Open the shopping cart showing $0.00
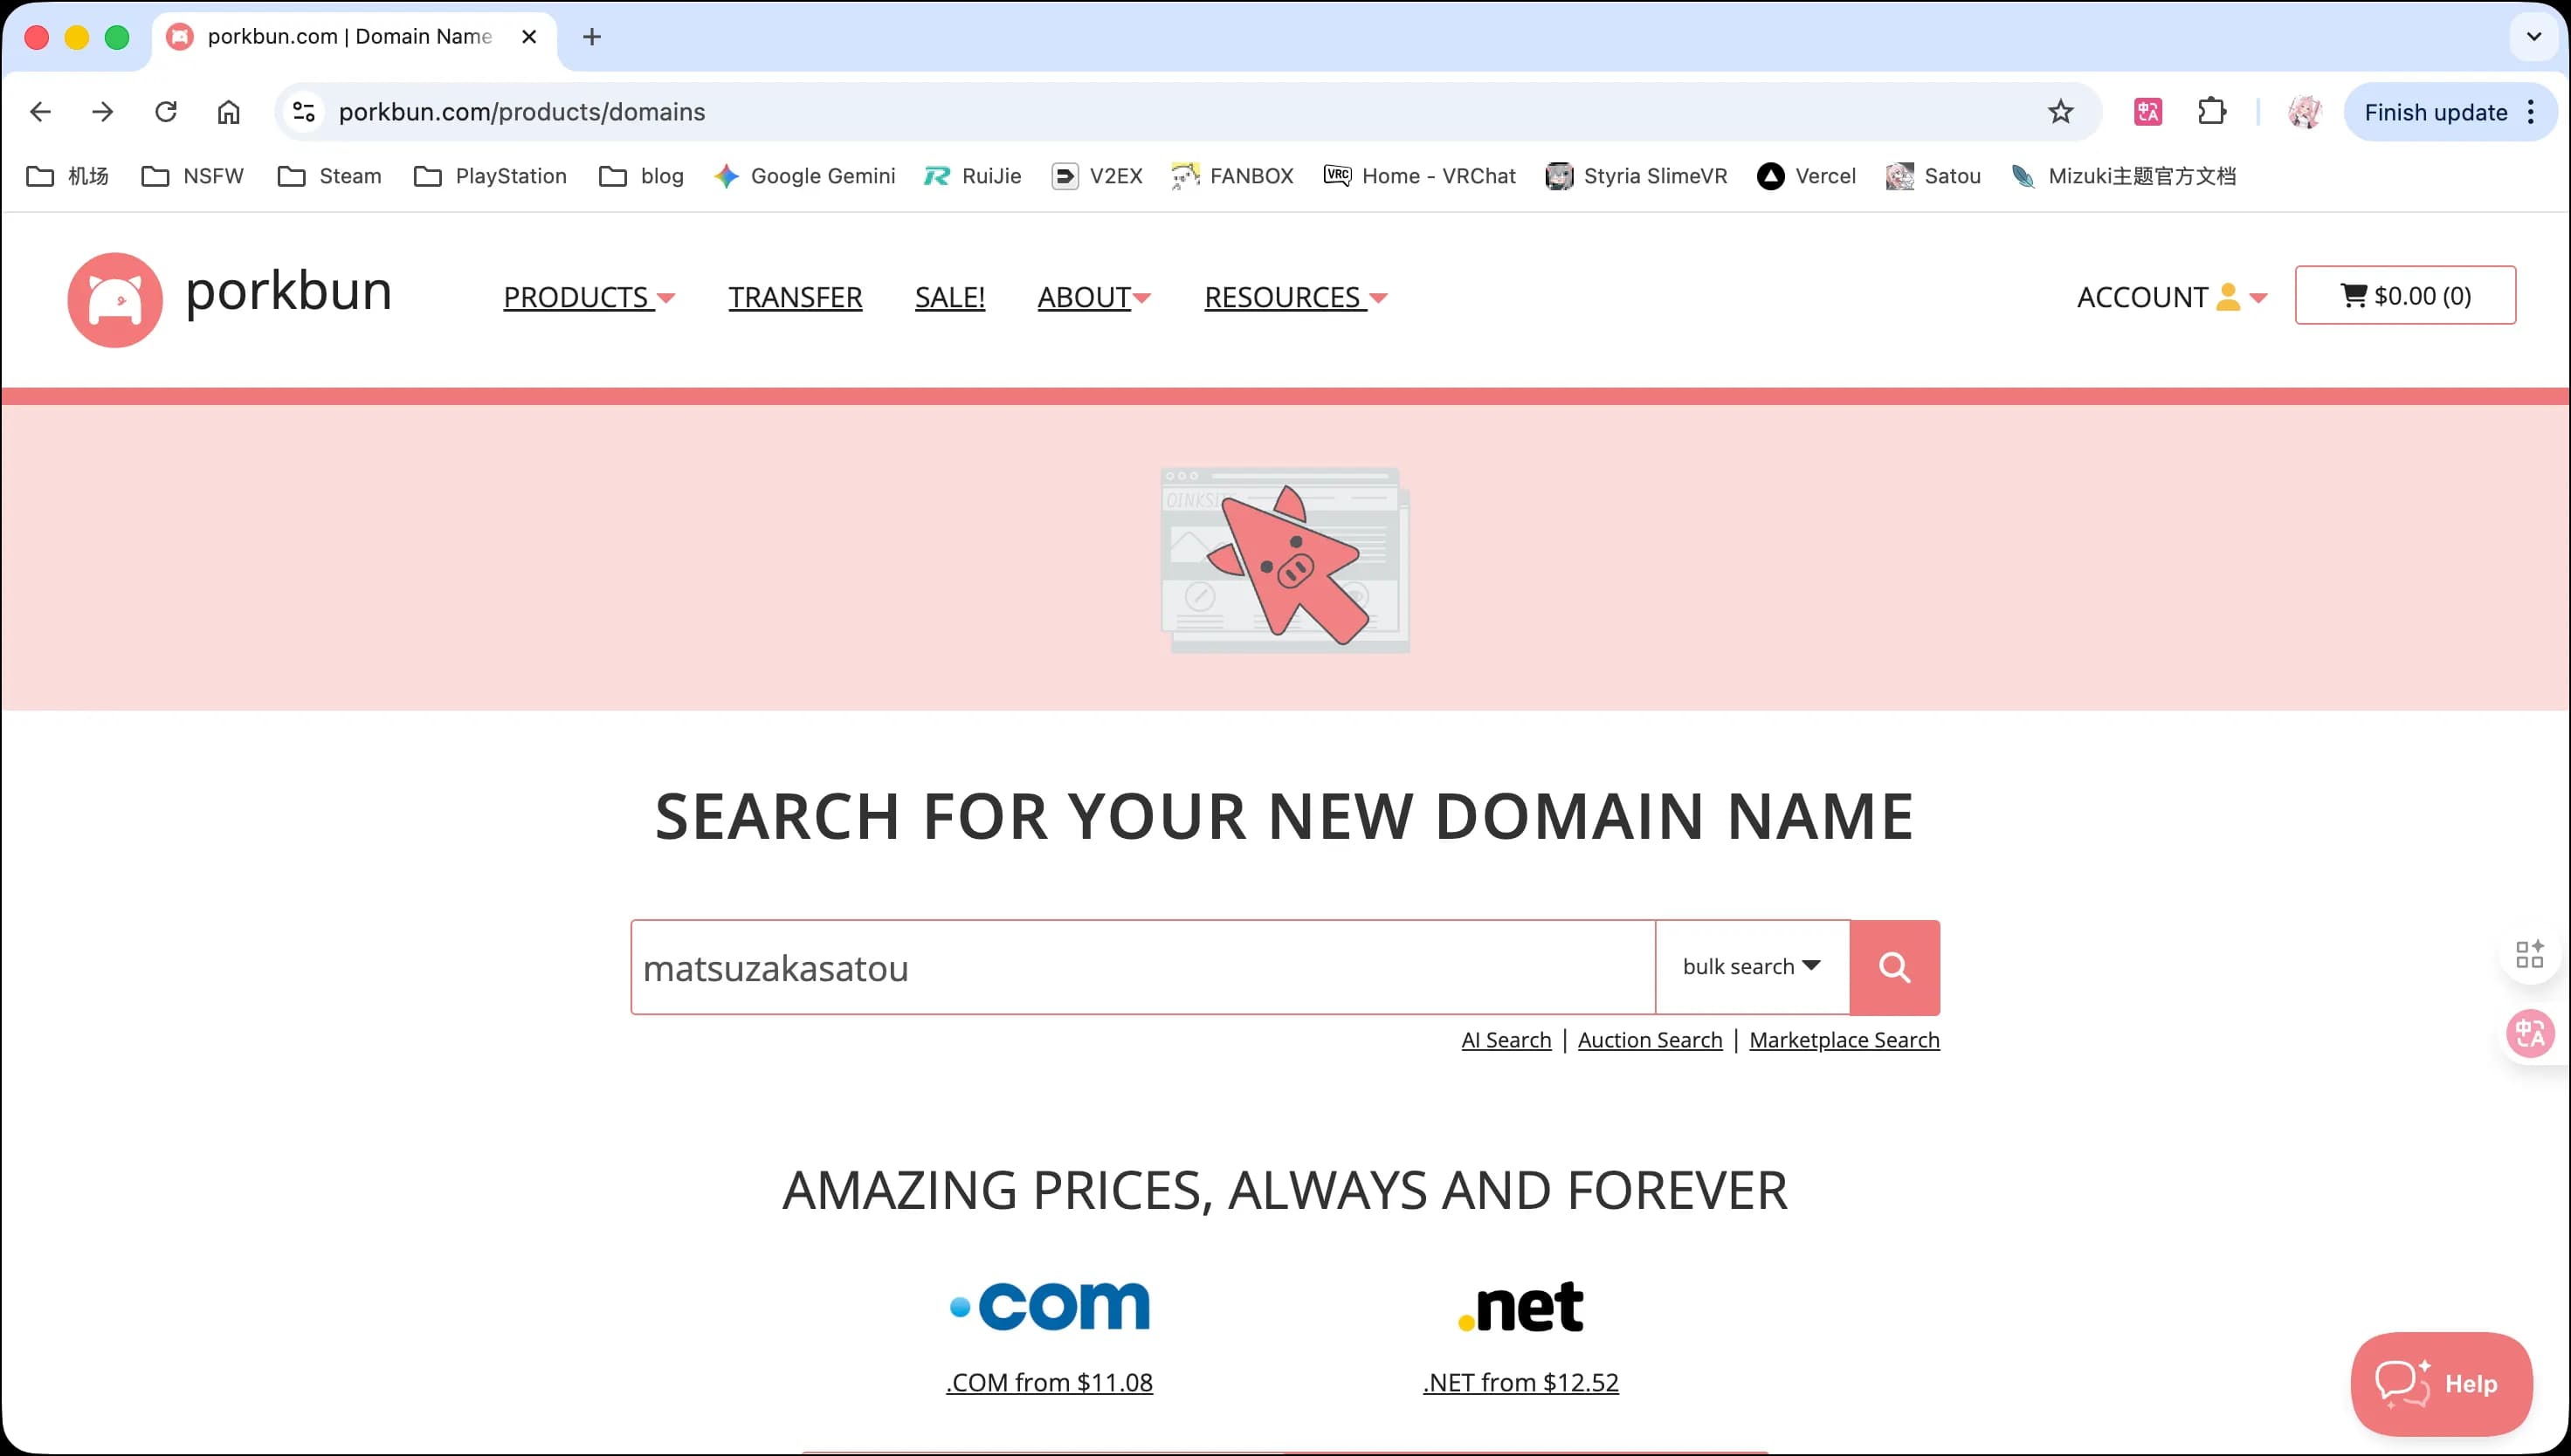Screen dimensions: 2571x1456 (2405, 295)
